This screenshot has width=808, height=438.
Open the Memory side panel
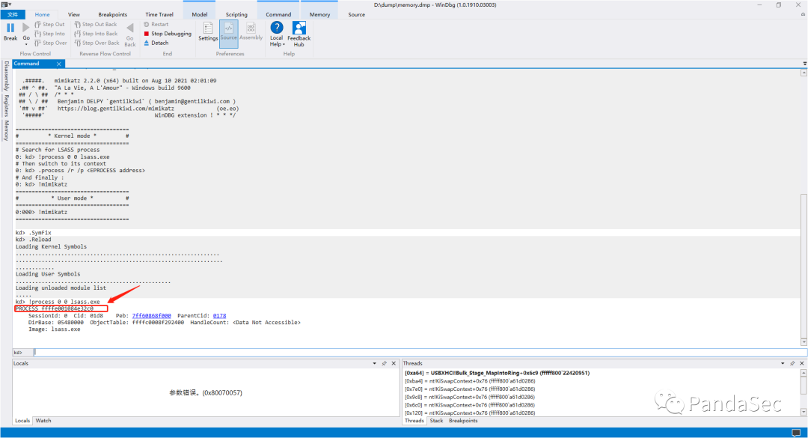coord(6,130)
